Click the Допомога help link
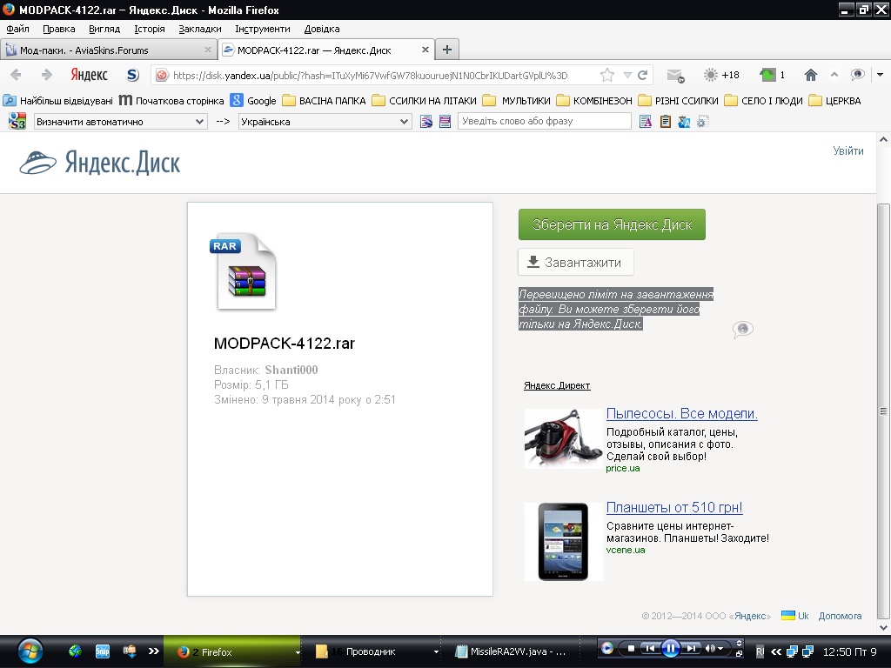The image size is (891, 668). pos(840,616)
